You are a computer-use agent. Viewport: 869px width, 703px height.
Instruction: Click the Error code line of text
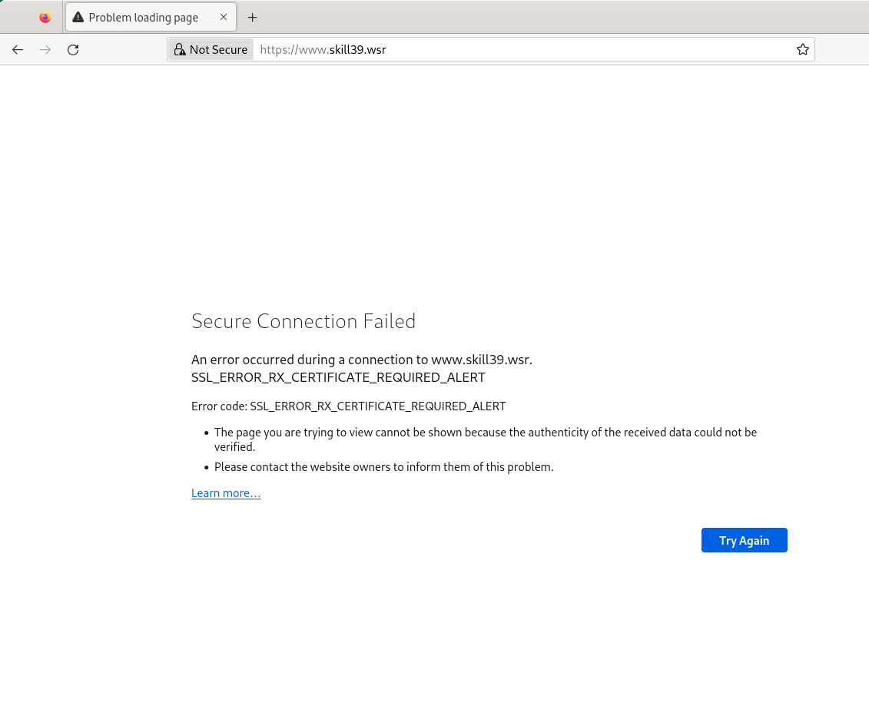[349, 406]
